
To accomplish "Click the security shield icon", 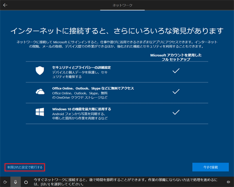I will coord(40,71).
